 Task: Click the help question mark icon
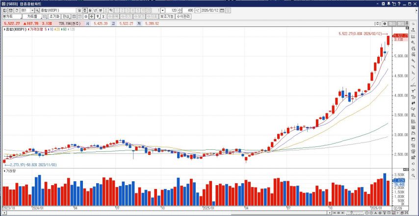pyautogui.click(x=399, y=3)
